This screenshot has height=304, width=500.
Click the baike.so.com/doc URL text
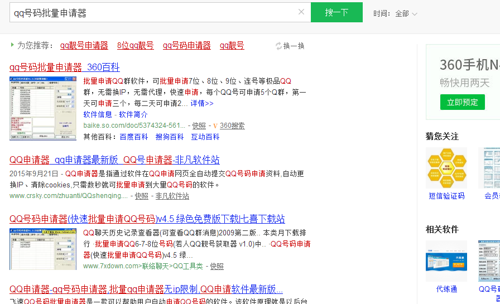134,126
